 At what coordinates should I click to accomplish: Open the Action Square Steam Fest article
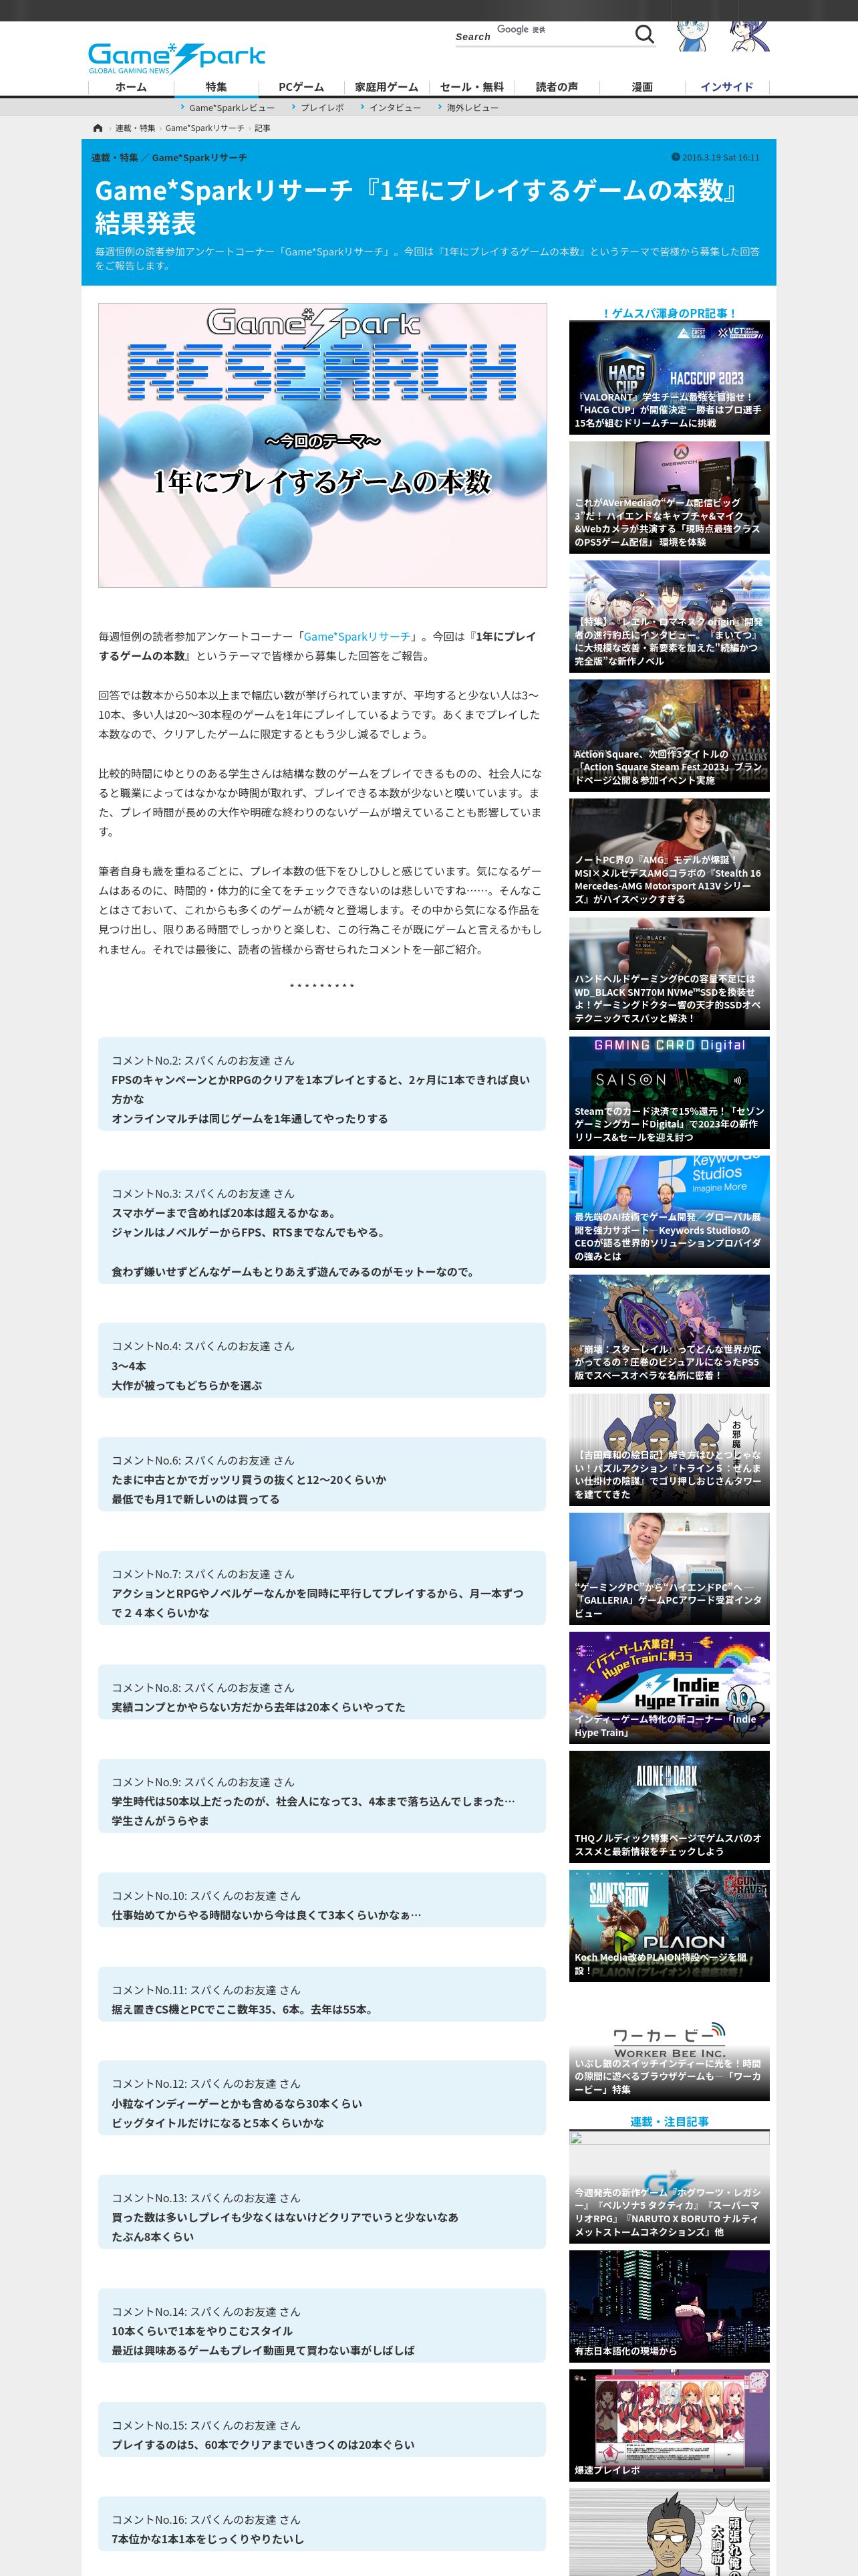669,735
